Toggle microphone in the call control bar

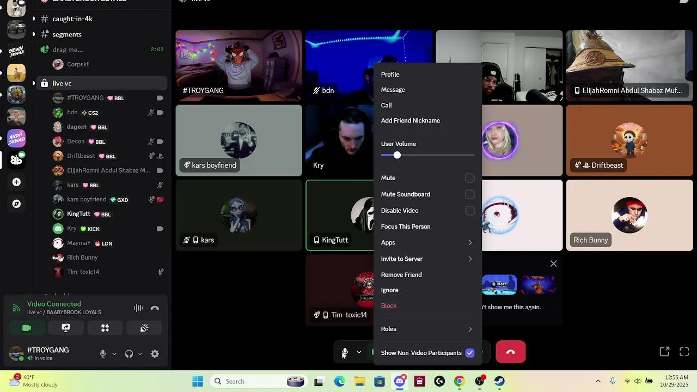[344, 353]
